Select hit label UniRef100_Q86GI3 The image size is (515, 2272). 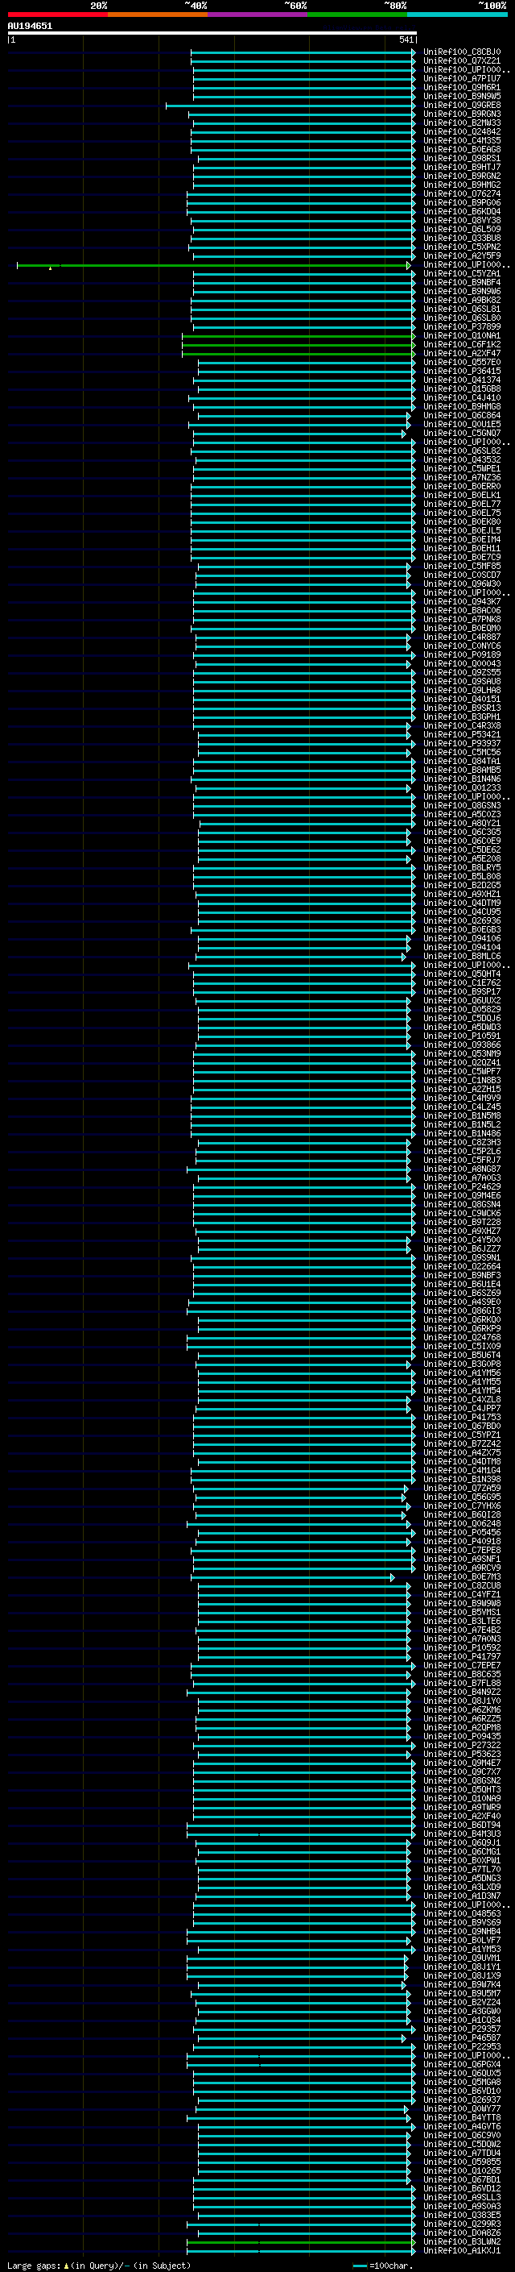pos(461,1310)
